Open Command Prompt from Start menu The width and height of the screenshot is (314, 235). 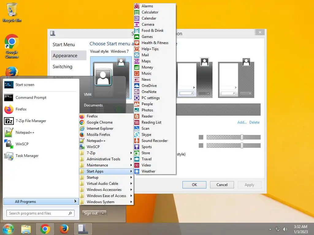[41, 98]
